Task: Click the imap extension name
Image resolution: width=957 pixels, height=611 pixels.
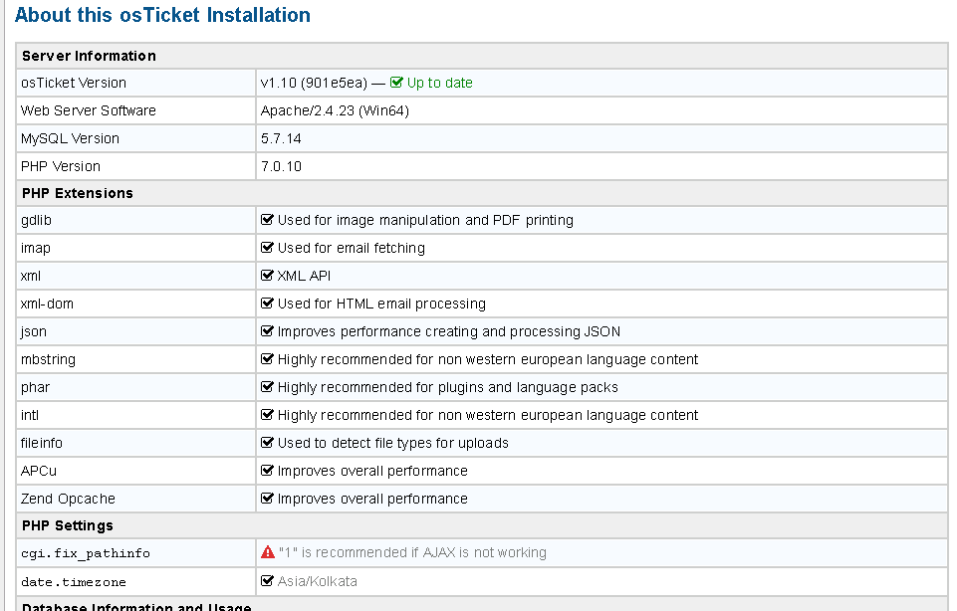Action: [x=36, y=248]
